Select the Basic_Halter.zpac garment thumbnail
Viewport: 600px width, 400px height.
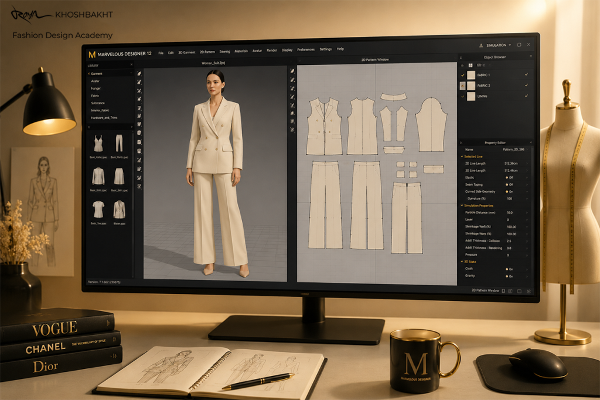[x=98, y=144]
